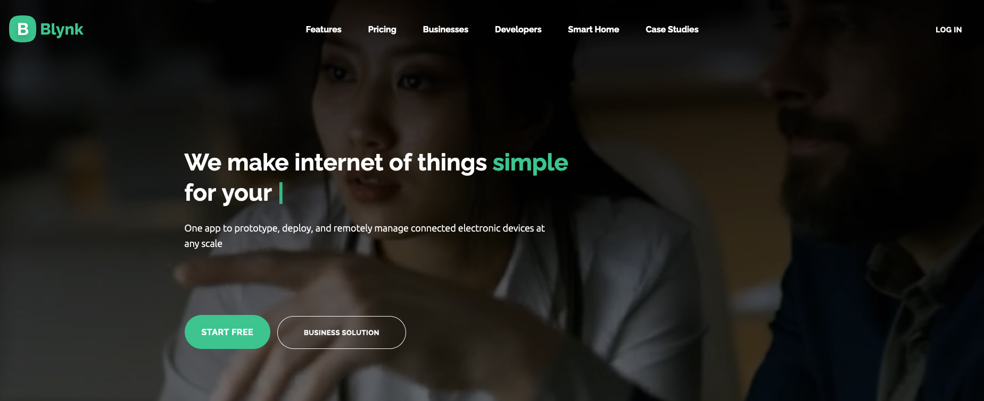Choose the BUSINESS SOLUTION outlined button
The width and height of the screenshot is (984, 401).
pyautogui.click(x=342, y=332)
